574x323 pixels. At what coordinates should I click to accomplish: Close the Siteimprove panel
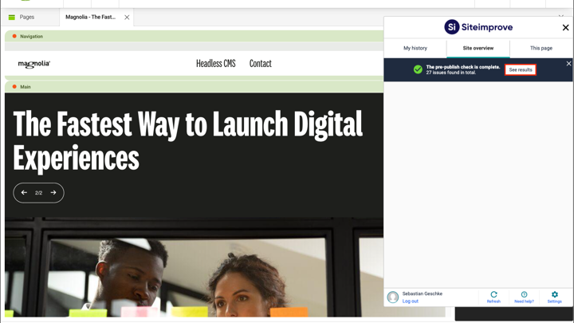coord(565,27)
